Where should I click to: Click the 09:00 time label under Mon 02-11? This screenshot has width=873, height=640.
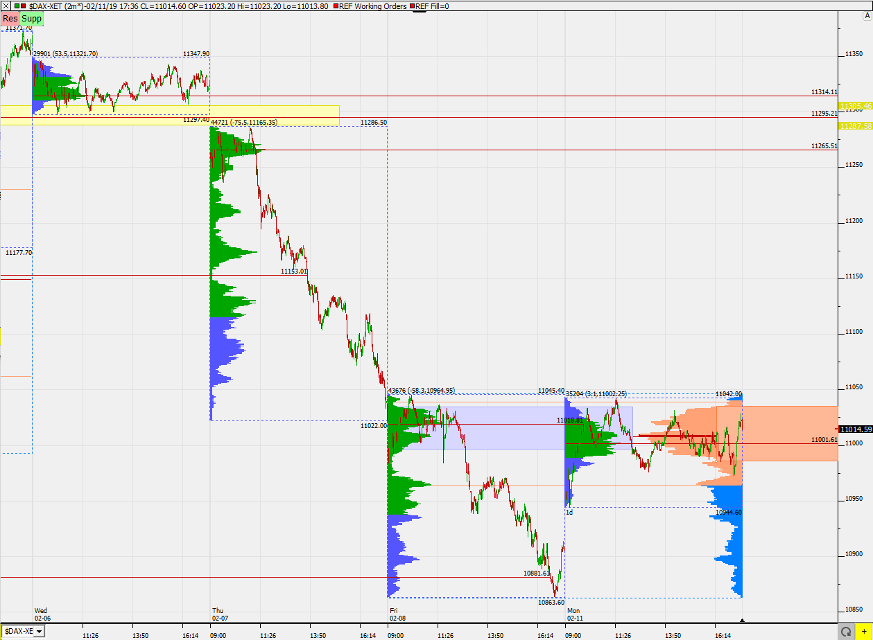coord(573,635)
